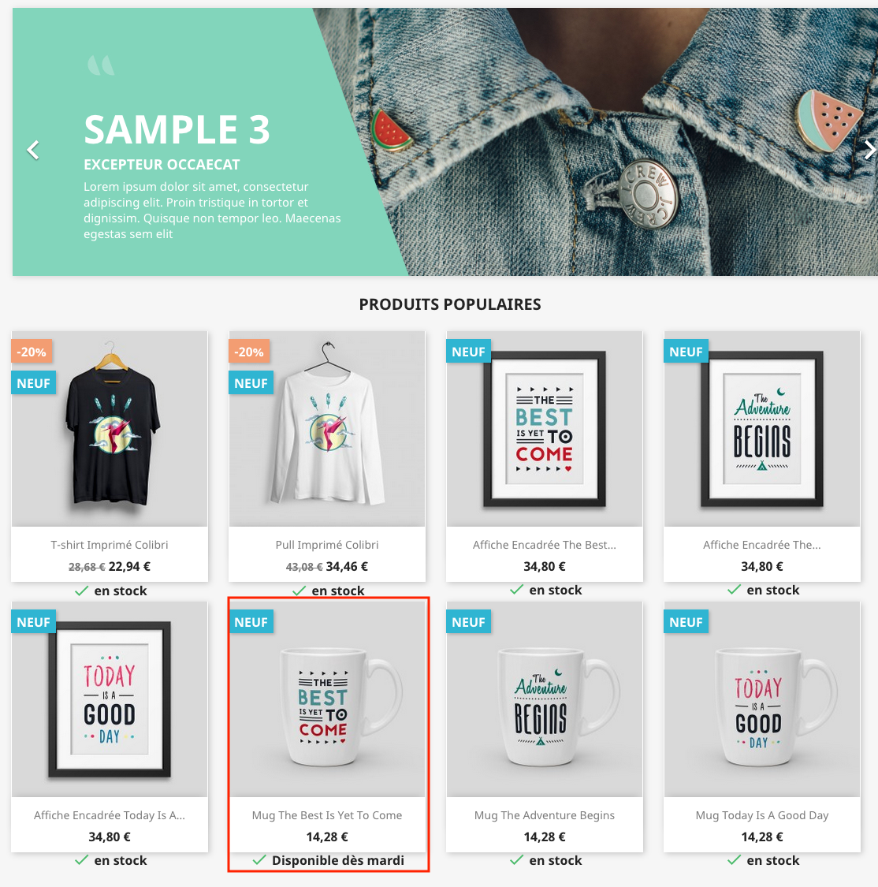
Task: Click The Adventure Begins framed poster image
Action: point(762,429)
